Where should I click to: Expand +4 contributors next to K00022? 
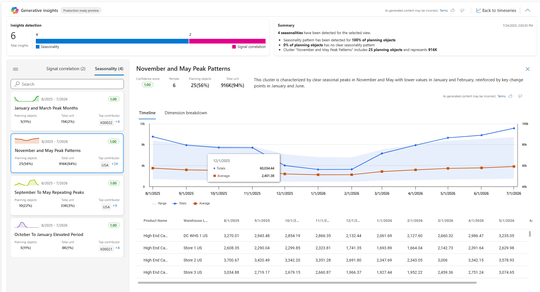[x=117, y=122]
